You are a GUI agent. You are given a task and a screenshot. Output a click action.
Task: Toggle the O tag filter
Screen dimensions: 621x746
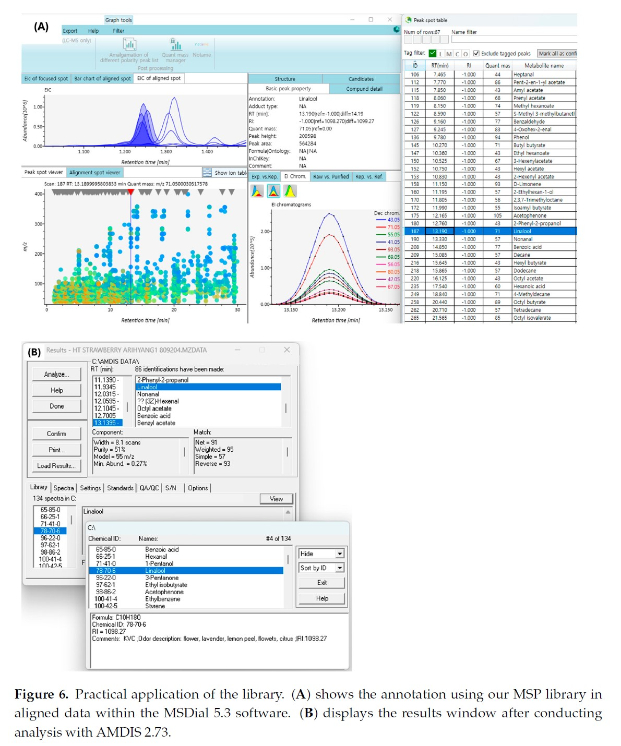point(465,54)
